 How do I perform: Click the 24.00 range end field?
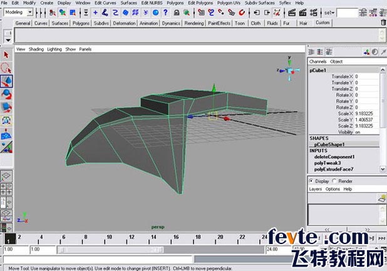pos(278,250)
